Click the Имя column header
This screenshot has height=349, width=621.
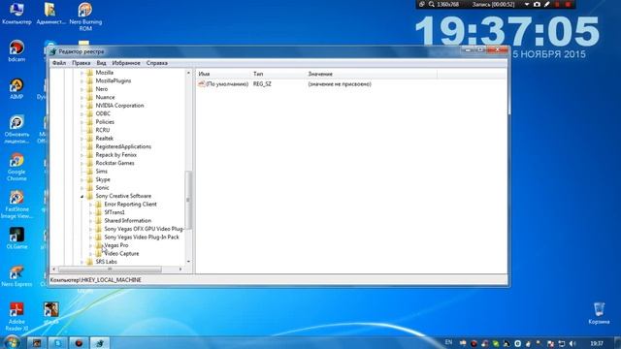click(224, 74)
